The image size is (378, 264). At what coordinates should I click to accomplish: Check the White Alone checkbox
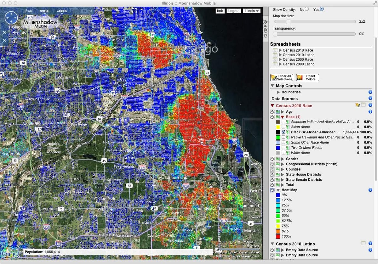tap(283, 153)
